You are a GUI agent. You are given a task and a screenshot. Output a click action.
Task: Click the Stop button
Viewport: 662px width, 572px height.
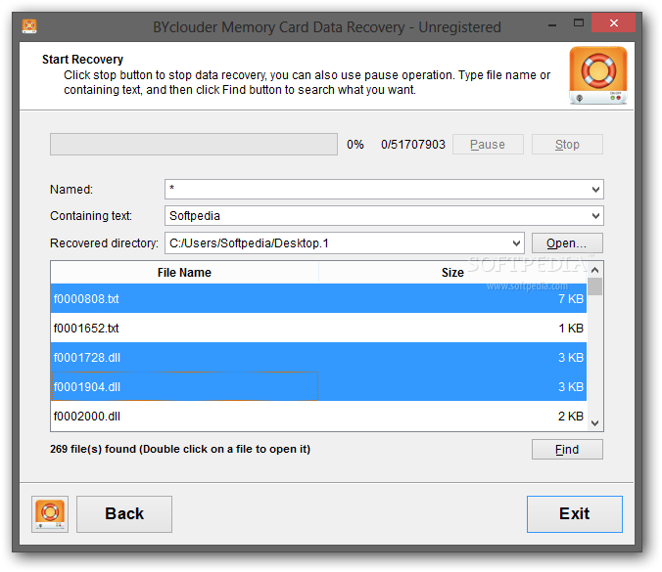[567, 145]
